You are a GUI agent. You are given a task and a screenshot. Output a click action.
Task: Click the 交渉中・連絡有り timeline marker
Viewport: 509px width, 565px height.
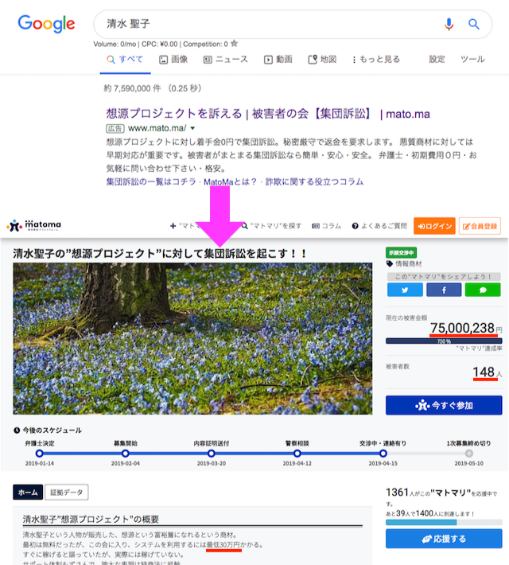383,454
